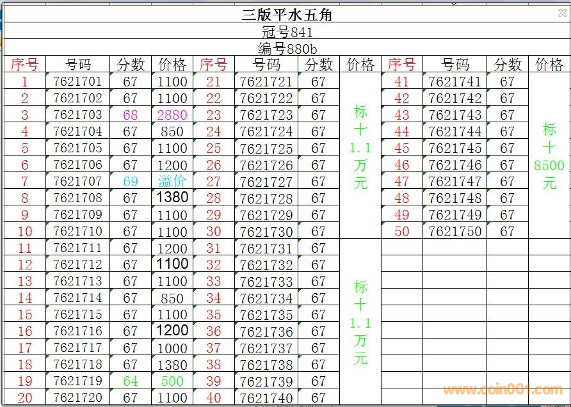Click the cyan score cell 69
This screenshot has height=407, width=571.
click(x=131, y=182)
